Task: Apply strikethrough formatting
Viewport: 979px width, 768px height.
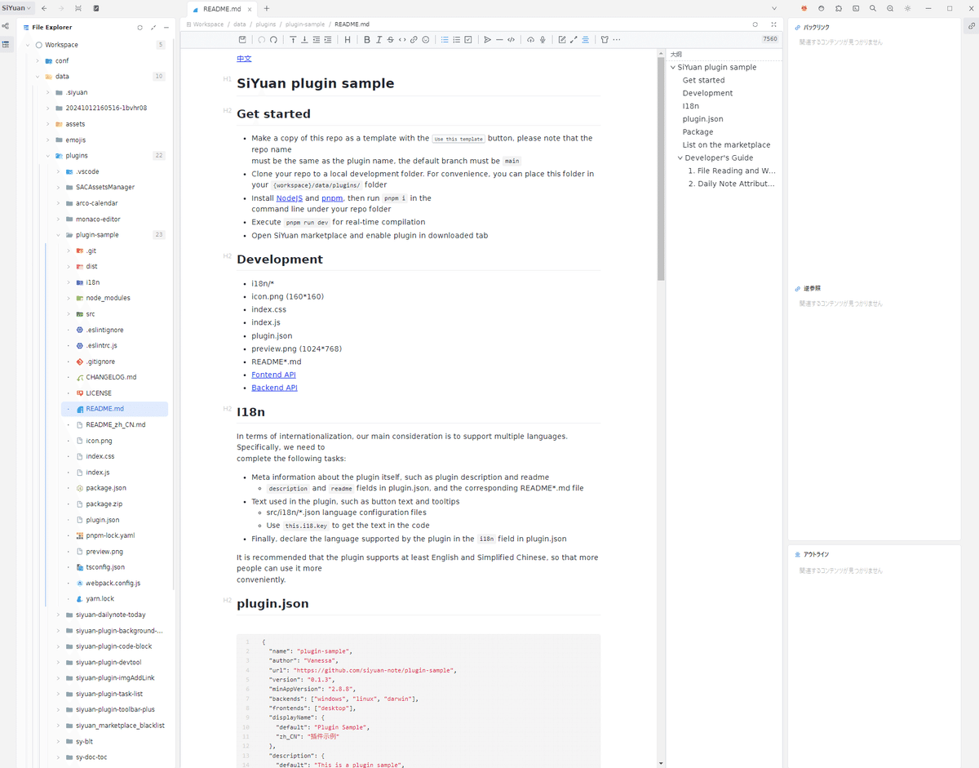Action: (390, 39)
